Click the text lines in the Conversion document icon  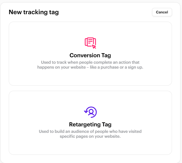tap(90, 41)
